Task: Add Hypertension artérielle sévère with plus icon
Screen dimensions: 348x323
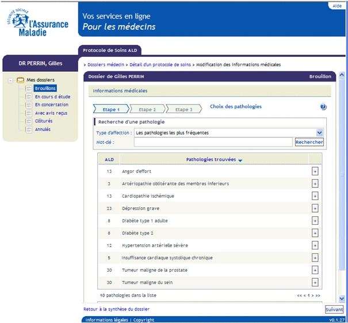Action: tap(315, 245)
